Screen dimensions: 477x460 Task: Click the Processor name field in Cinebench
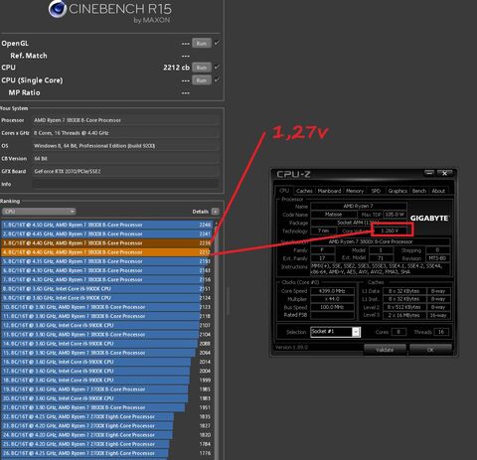point(125,120)
